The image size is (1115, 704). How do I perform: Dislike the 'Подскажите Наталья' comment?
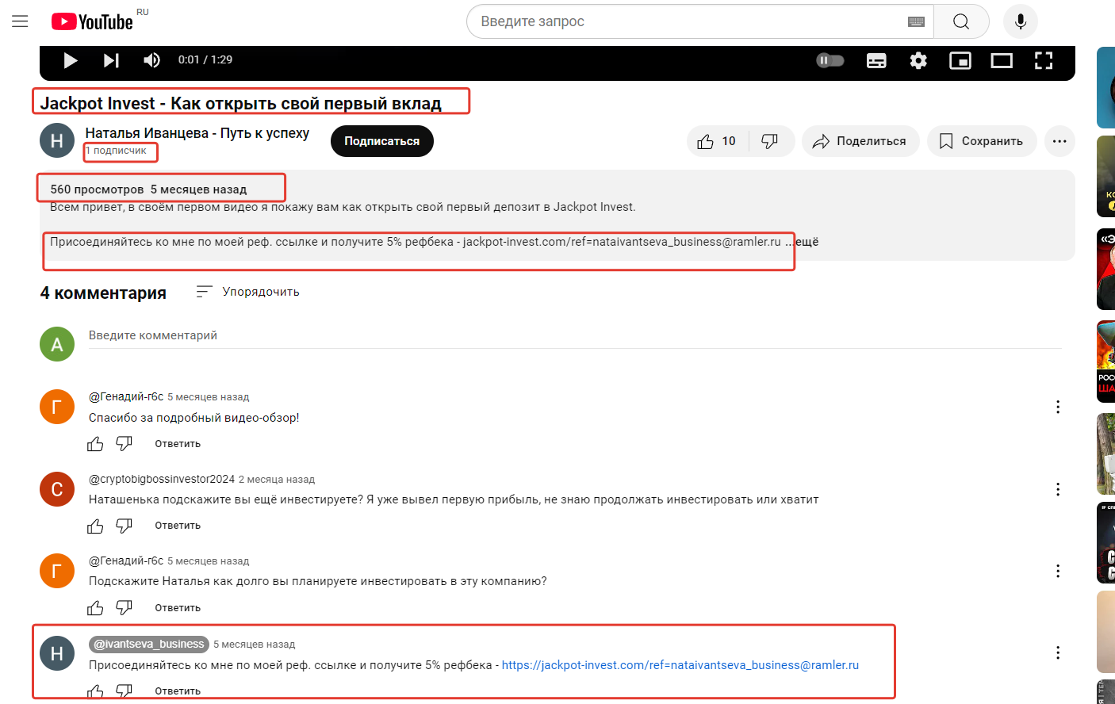(x=125, y=608)
